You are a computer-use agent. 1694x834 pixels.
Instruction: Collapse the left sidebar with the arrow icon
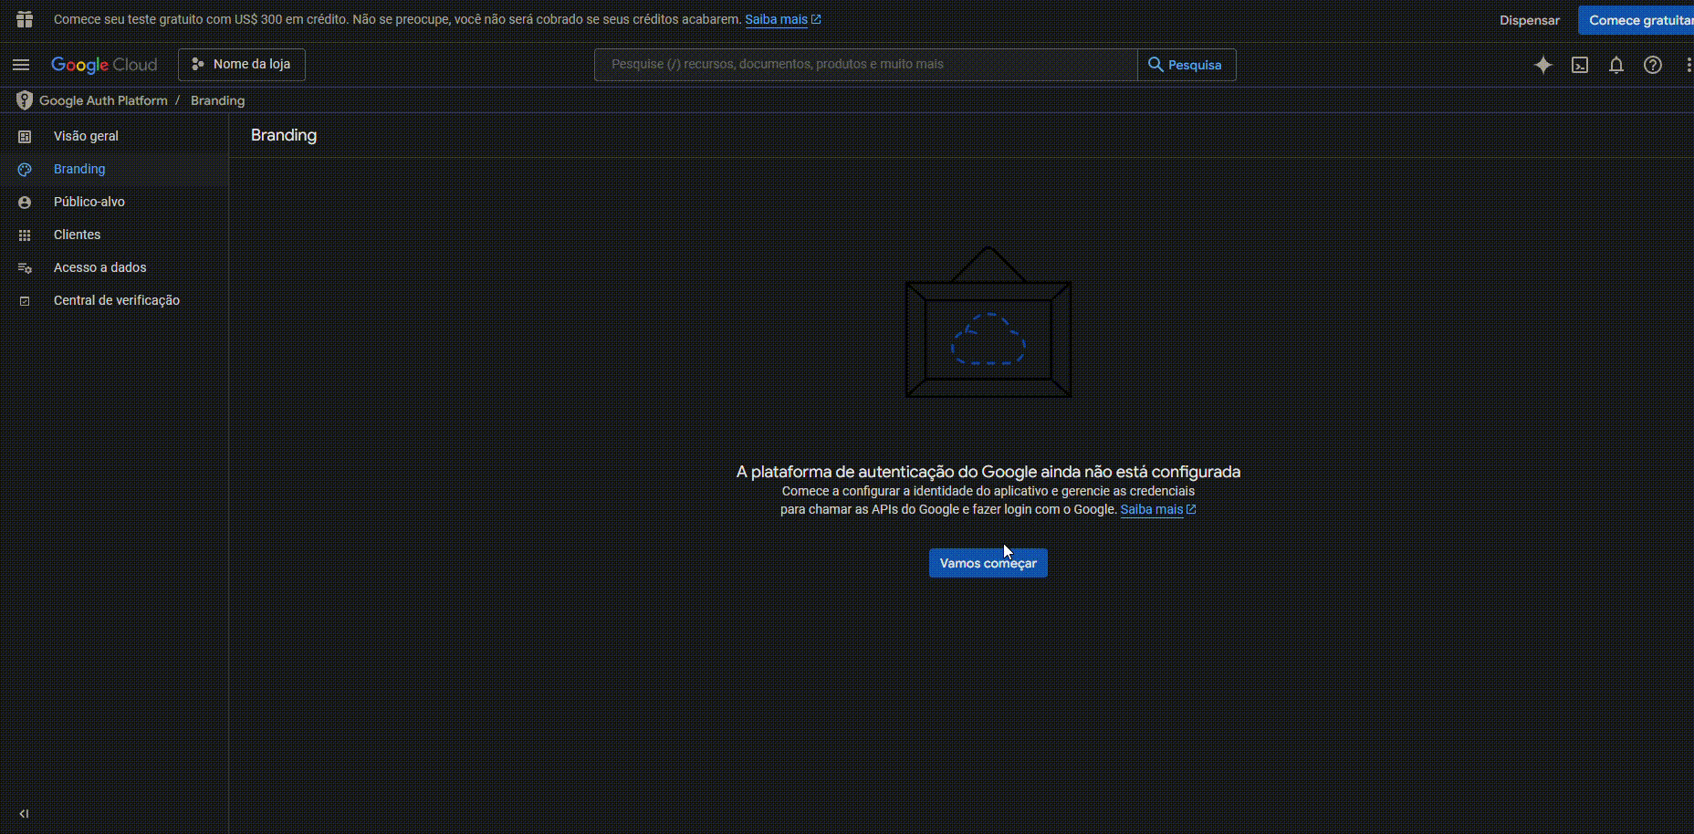(24, 813)
